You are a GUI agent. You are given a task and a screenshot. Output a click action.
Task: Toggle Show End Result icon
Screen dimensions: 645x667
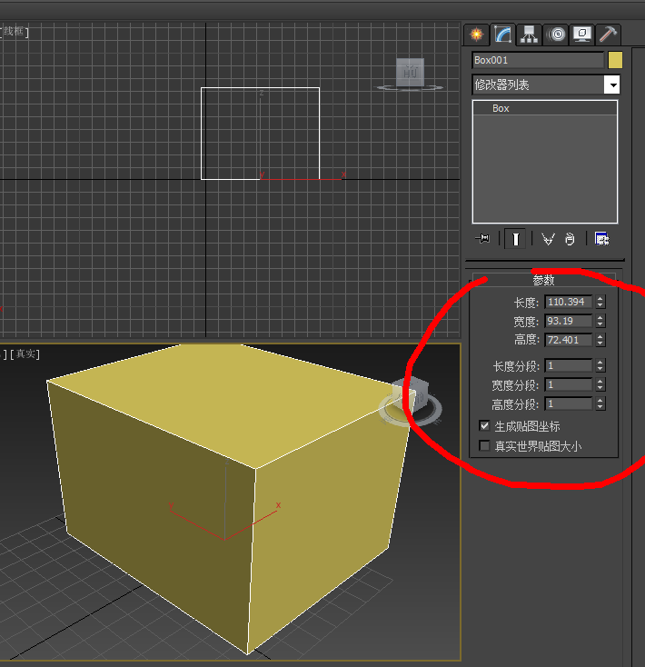[x=515, y=239]
